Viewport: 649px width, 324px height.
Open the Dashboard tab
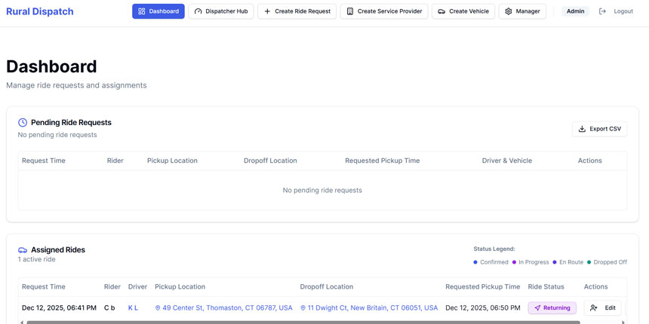158,11
